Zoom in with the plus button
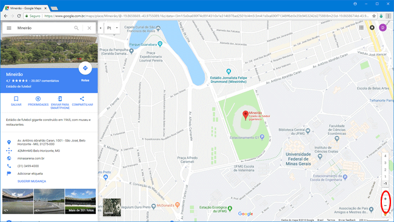 [385, 199]
